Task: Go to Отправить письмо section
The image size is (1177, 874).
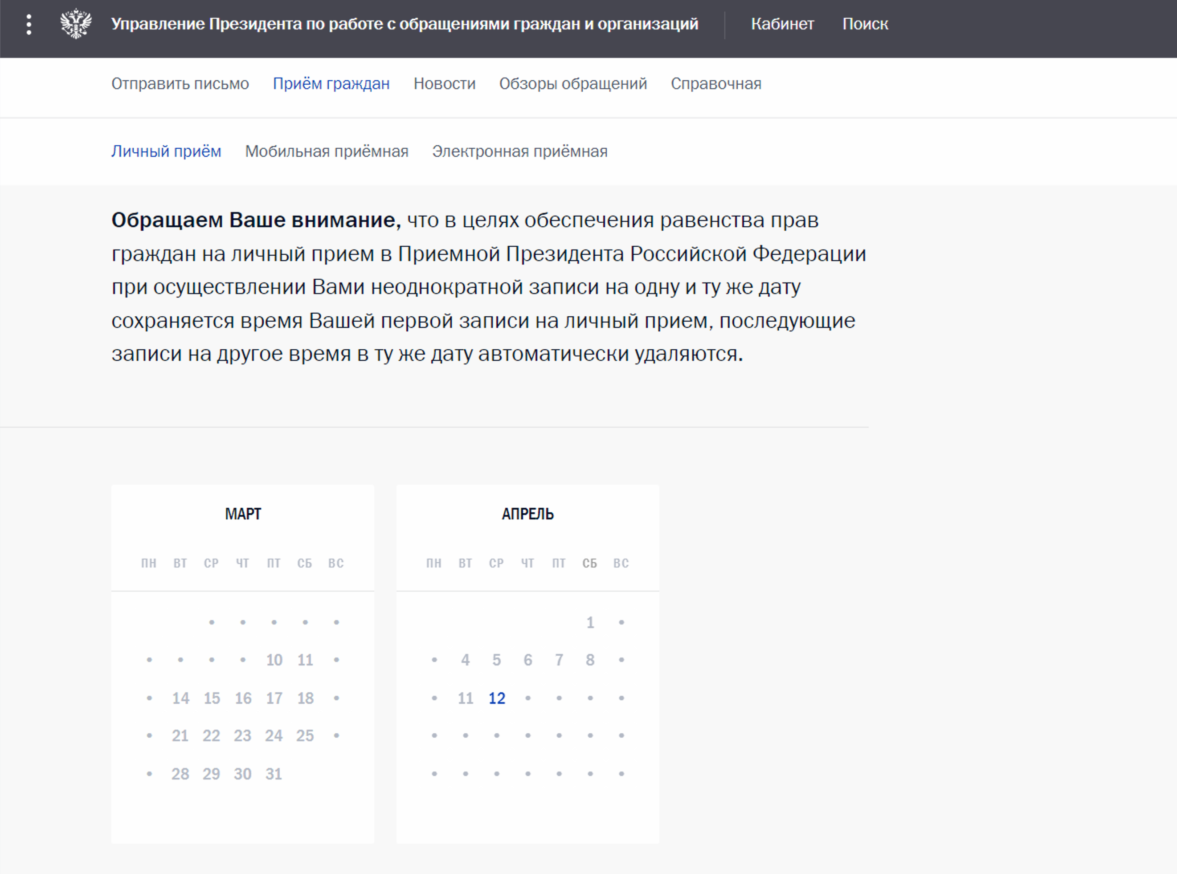Action: 180,84
